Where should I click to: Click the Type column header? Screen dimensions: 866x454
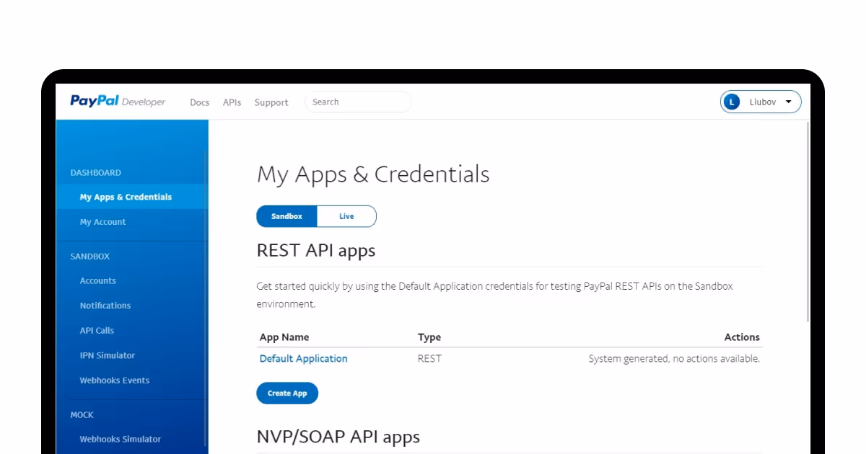click(x=429, y=337)
